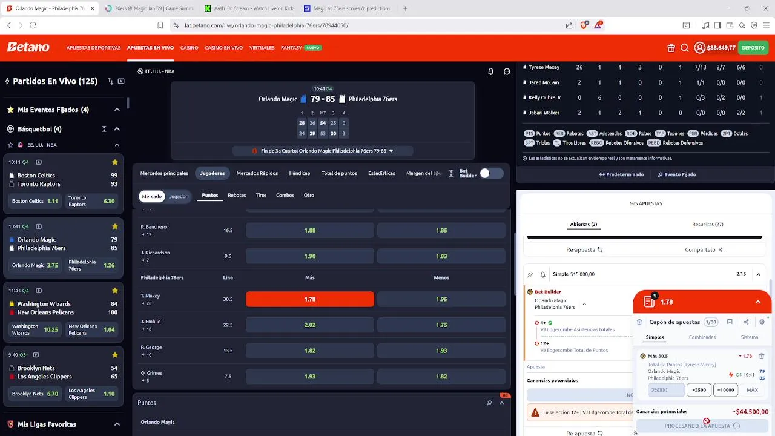Click the bell icon on Simple bet
The height and width of the screenshot is (436, 775).
542,274
